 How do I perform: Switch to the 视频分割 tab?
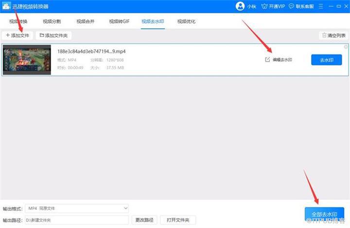point(52,21)
